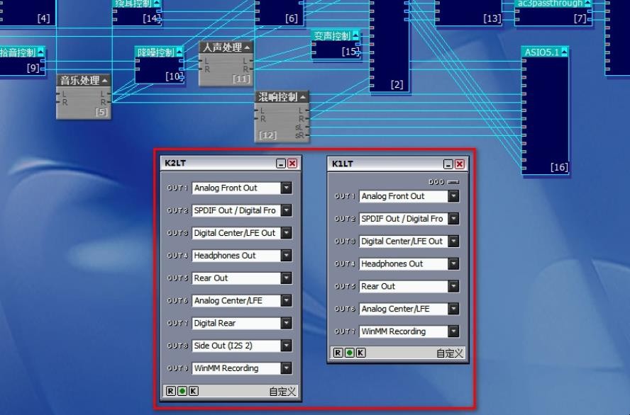Open K2LT OUT8 Side Out (I2S 2) dropdown

287,345
